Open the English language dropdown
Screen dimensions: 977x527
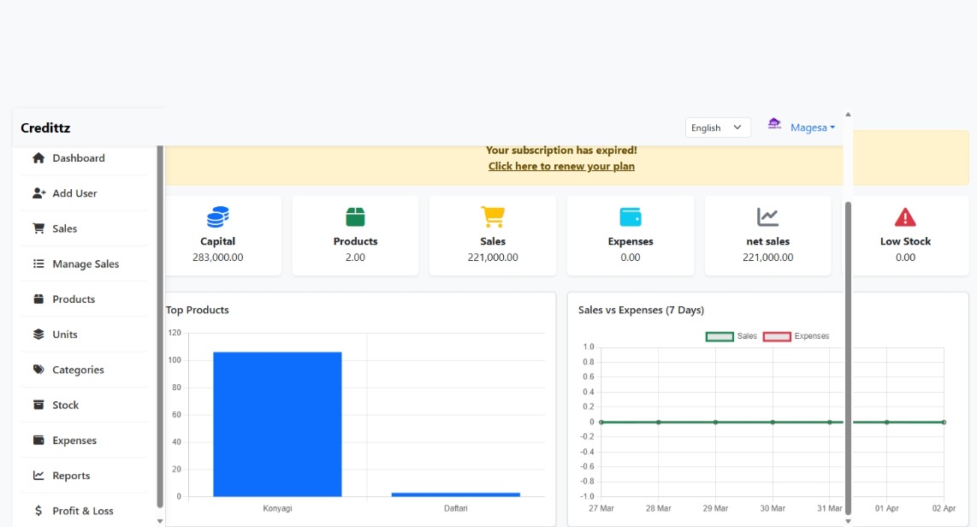tap(718, 127)
